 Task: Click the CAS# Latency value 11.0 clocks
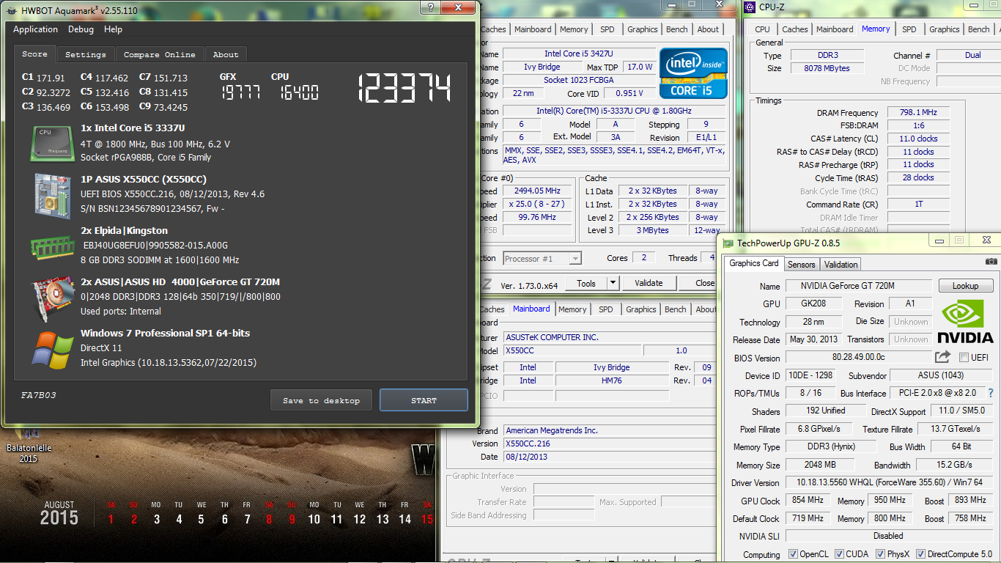tap(919, 139)
